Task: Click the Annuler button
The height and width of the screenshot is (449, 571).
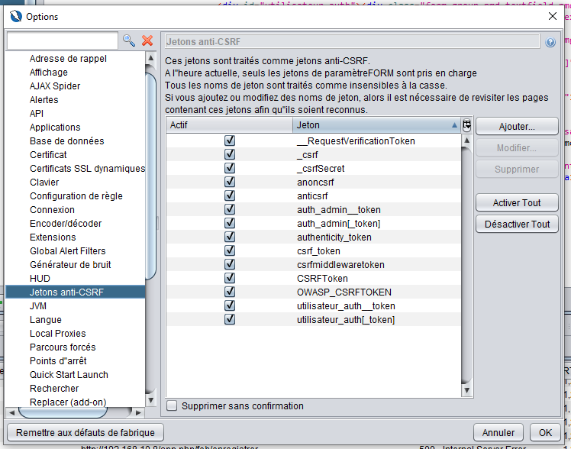Action: [x=498, y=433]
